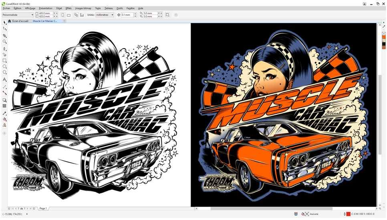Viewport: 387px width, 220px height.
Task: Click duplicate distance X stepper
Action: (x=160, y=13)
